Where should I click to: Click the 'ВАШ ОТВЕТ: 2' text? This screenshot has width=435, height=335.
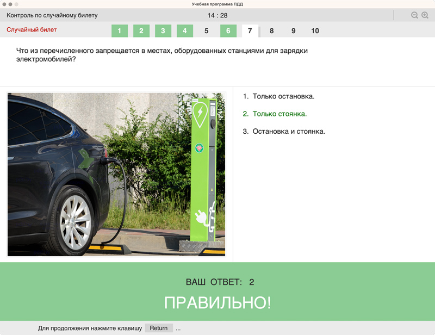[220, 282]
